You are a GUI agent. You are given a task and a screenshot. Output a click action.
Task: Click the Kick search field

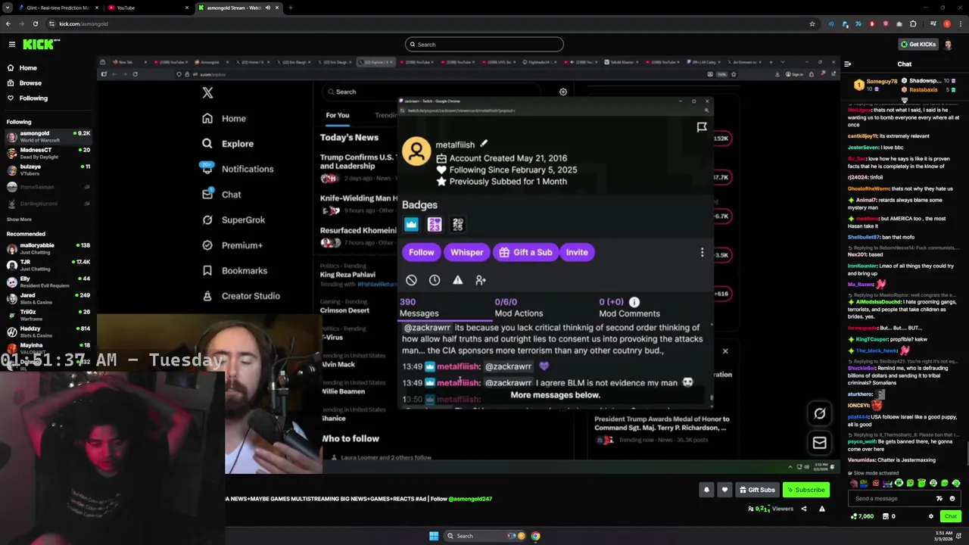pyautogui.click(x=484, y=45)
